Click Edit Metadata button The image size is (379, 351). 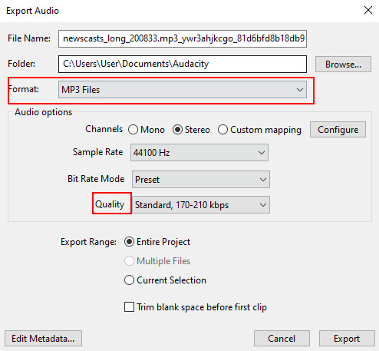pyautogui.click(x=43, y=339)
